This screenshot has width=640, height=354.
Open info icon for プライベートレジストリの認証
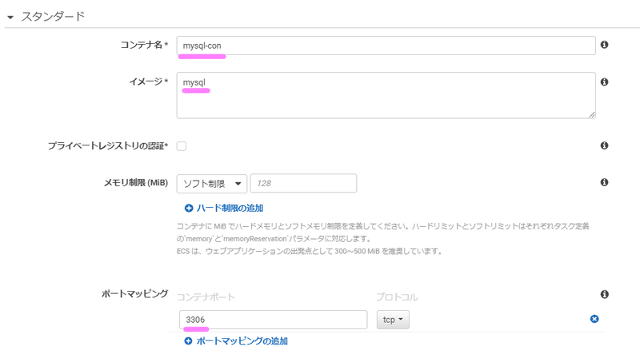point(605,145)
